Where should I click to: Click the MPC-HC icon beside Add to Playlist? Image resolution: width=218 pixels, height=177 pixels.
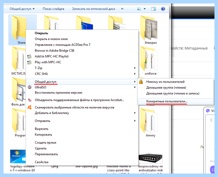pyautogui.click(x=29, y=56)
